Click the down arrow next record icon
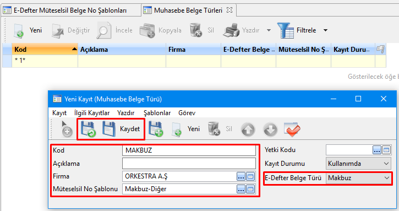Image resolution: width=399 pixels, height=211 pixels. [270, 129]
